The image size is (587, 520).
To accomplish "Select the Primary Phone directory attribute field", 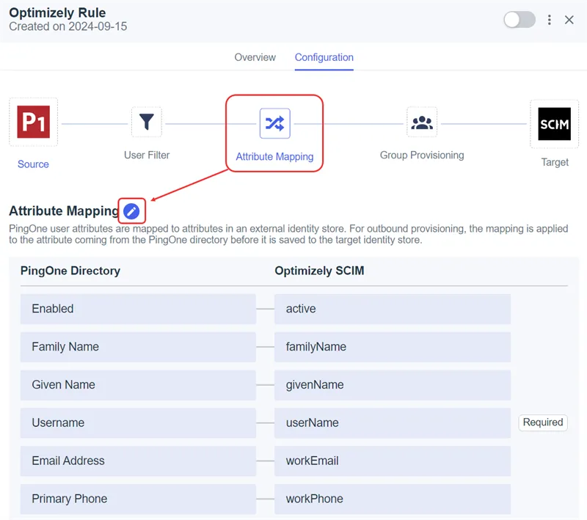I will 138,499.
